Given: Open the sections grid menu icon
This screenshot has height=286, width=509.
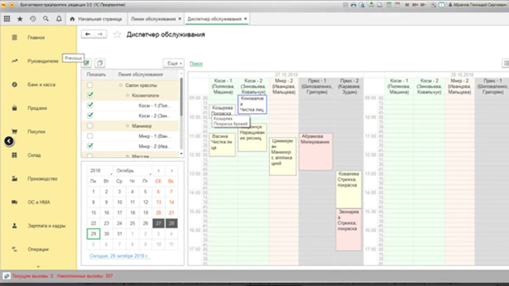Looking at the screenshot, I should pyautogui.click(x=7, y=19).
